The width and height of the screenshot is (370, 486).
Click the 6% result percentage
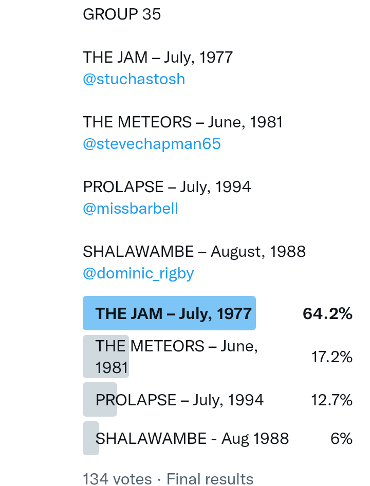pos(341,438)
